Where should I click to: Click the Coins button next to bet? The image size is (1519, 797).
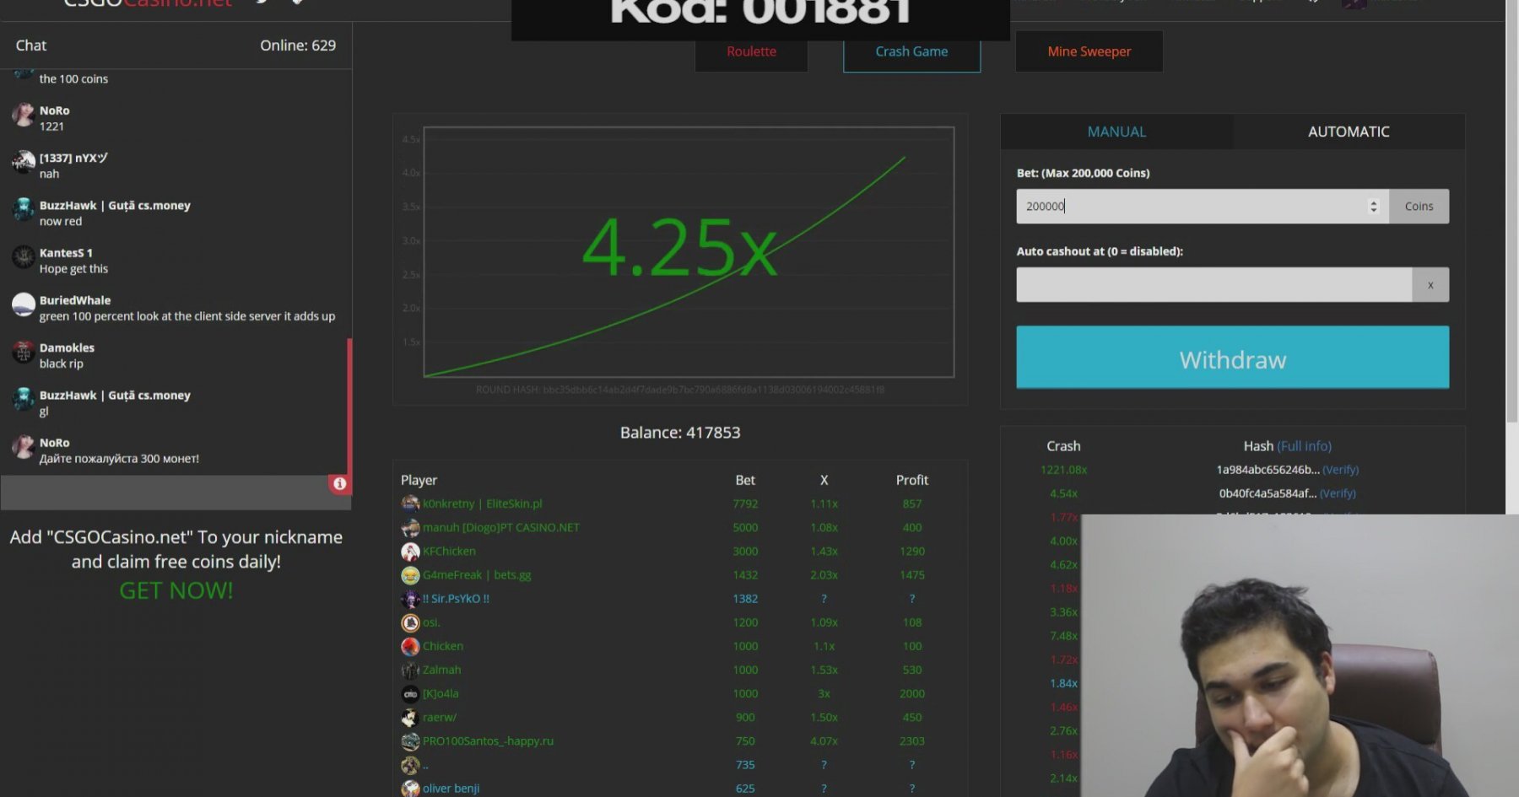pyautogui.click(x=1419, y=206)
